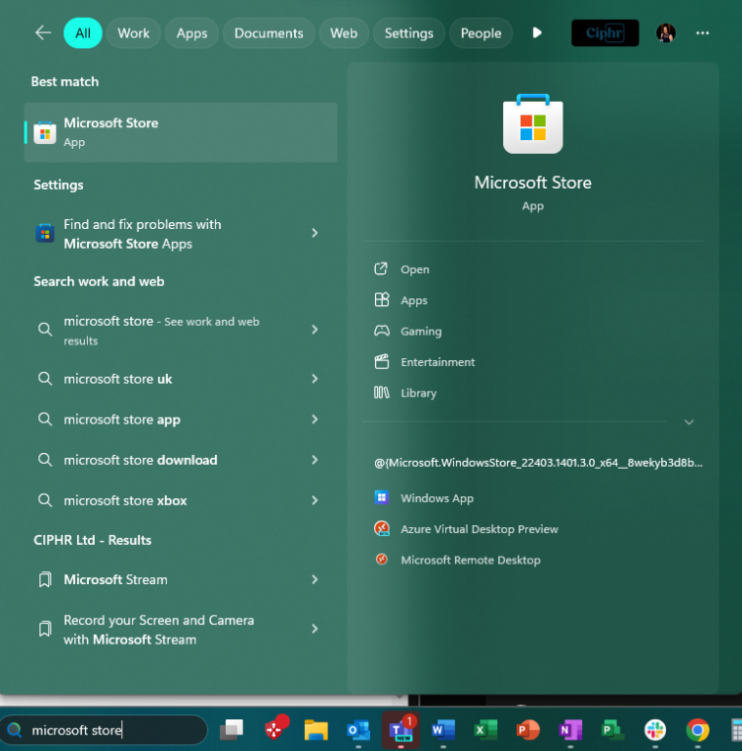Switch to the Documents filter tab
Image resolution: width=742 pixels, height=751 pixels.
[x=268, y=33]
